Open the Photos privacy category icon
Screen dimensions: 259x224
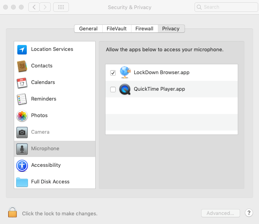click(22, 116)
